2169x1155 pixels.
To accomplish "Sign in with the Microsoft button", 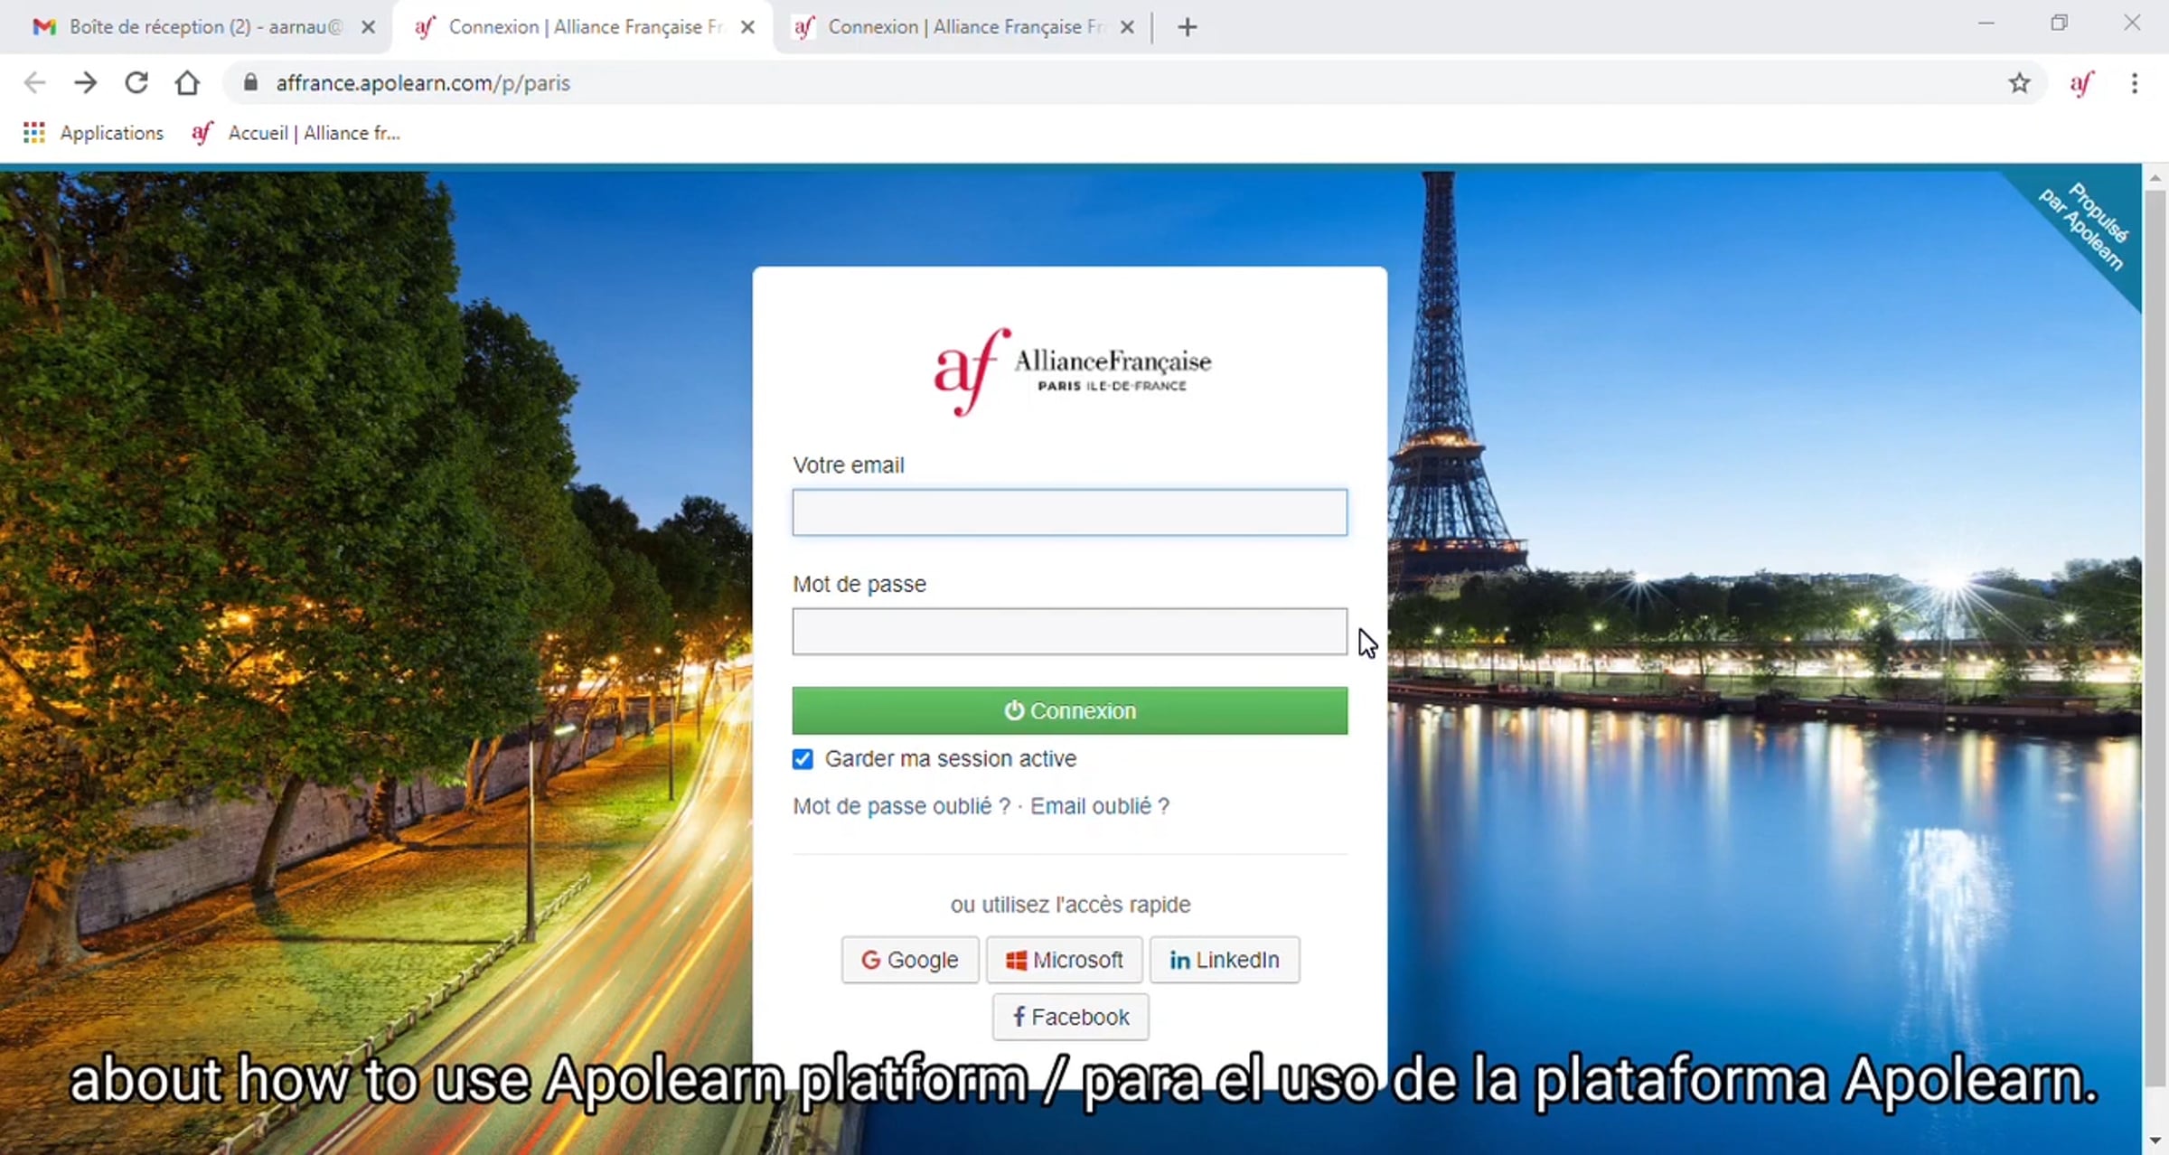I will [x=1065, y=960].
